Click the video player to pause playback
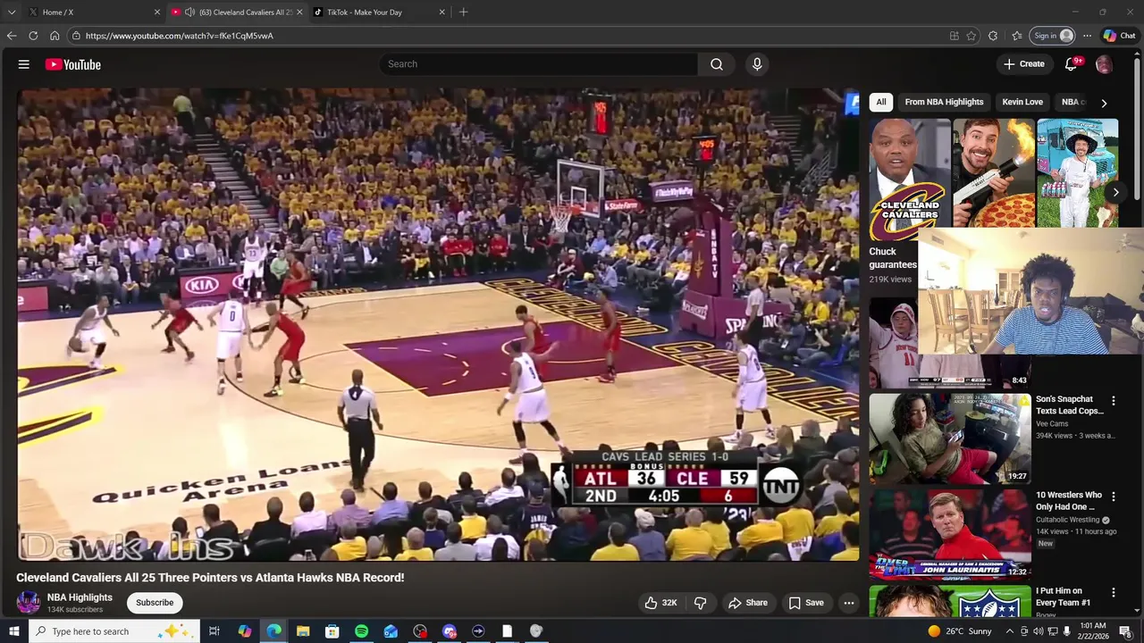This screenshot has width=1144, height=643. click(438, 324)
